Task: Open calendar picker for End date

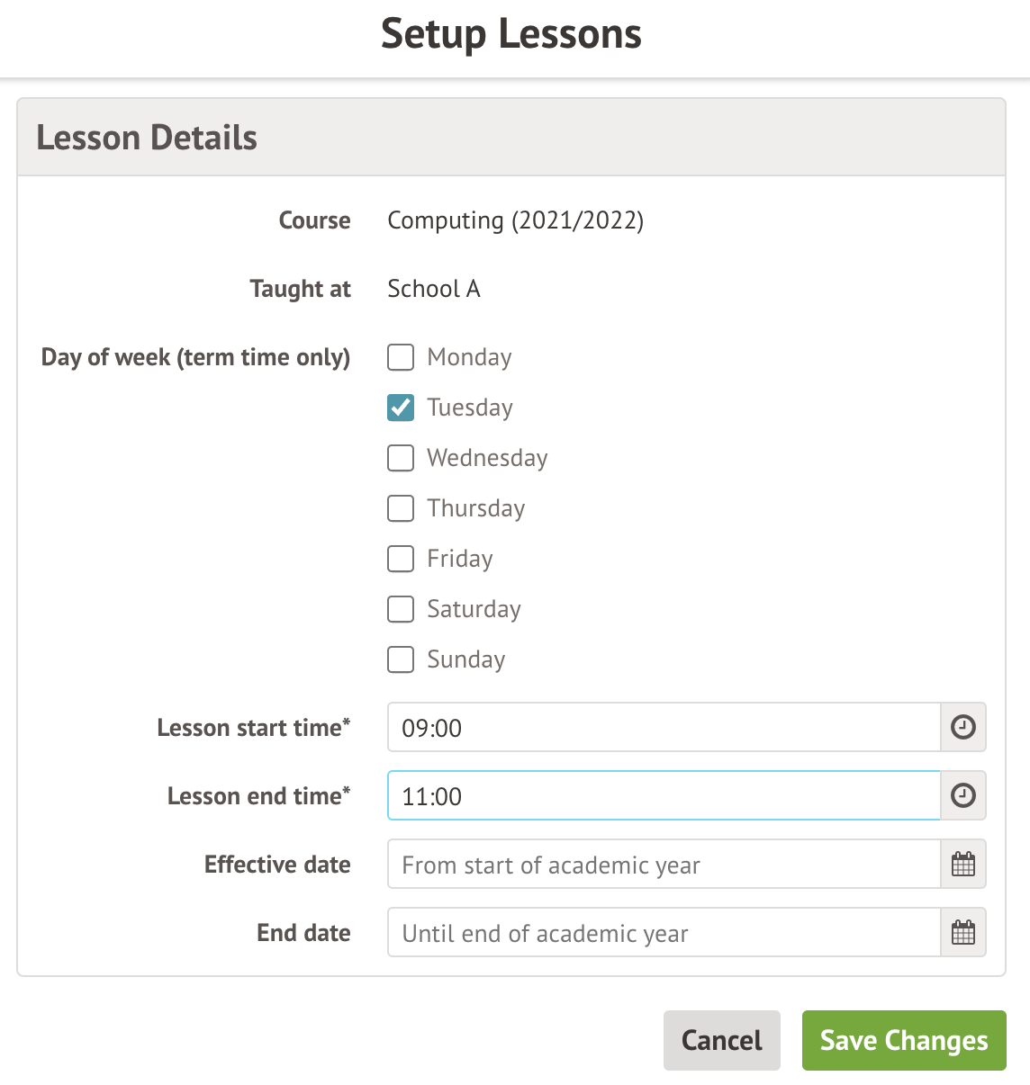Action: pos(963,932)
